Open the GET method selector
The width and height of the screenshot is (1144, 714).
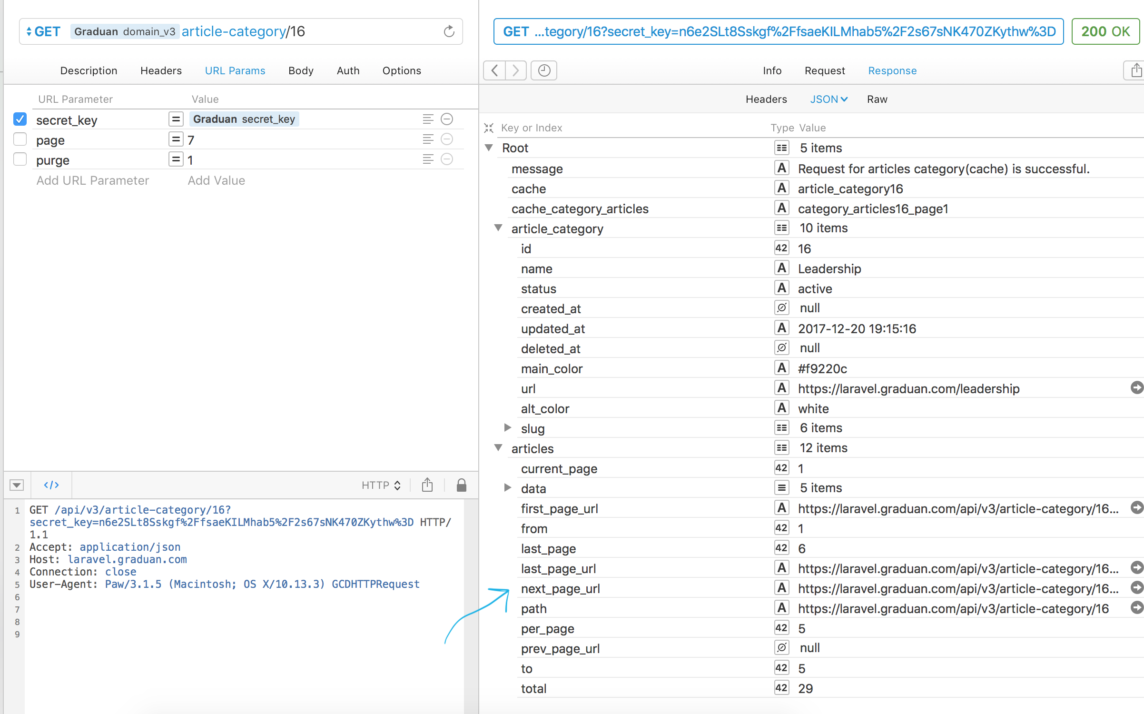43,31
